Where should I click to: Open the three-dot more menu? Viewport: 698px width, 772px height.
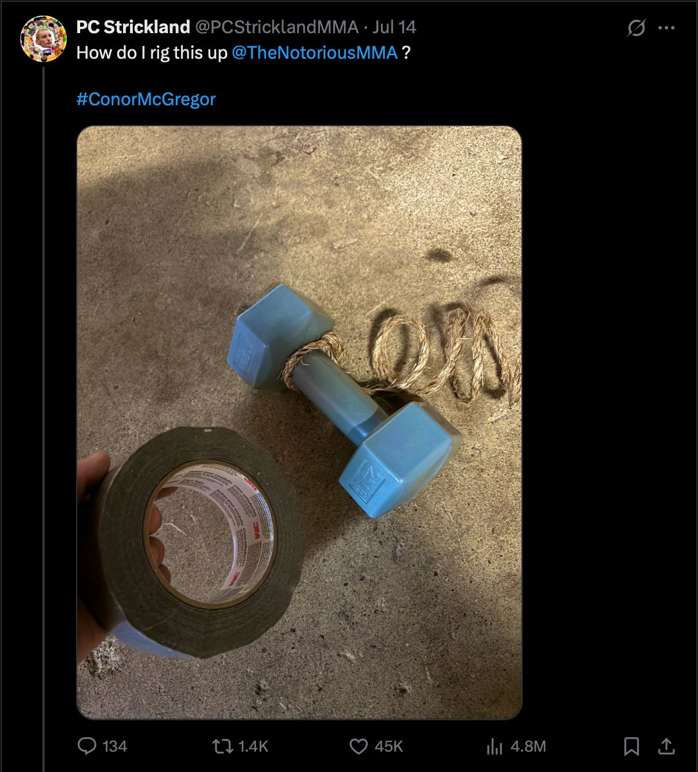coord(667,27)
